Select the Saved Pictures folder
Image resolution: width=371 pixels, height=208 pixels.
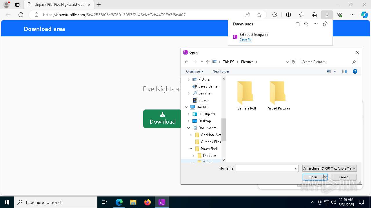279,96
